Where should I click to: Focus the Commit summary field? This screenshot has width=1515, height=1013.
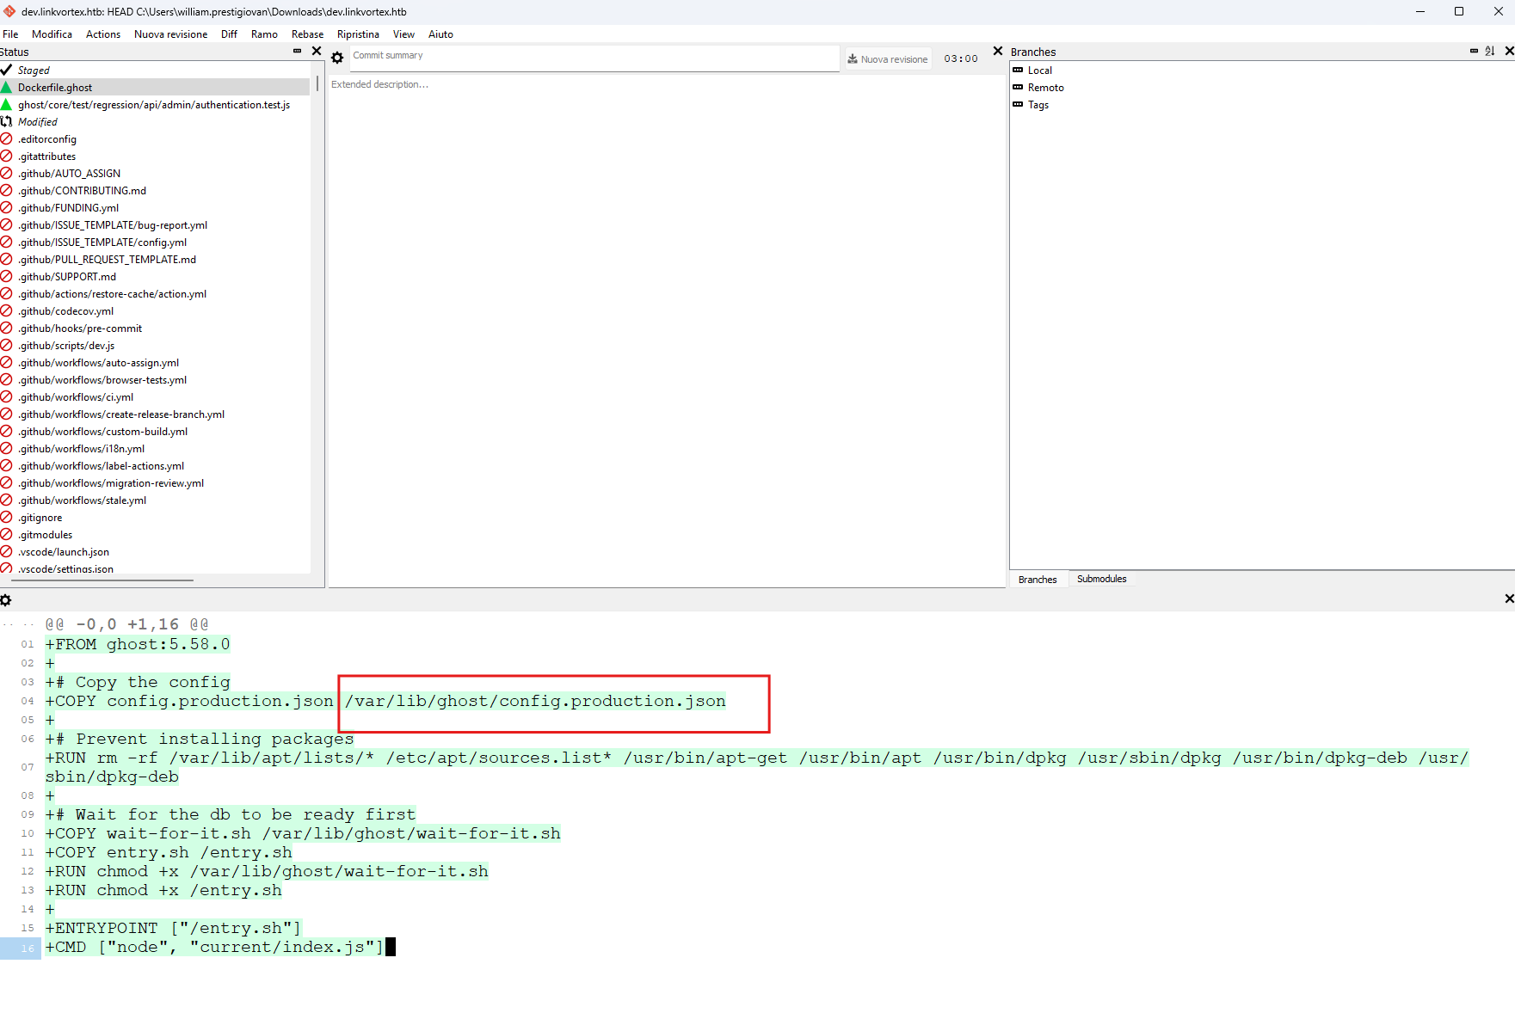594,57
